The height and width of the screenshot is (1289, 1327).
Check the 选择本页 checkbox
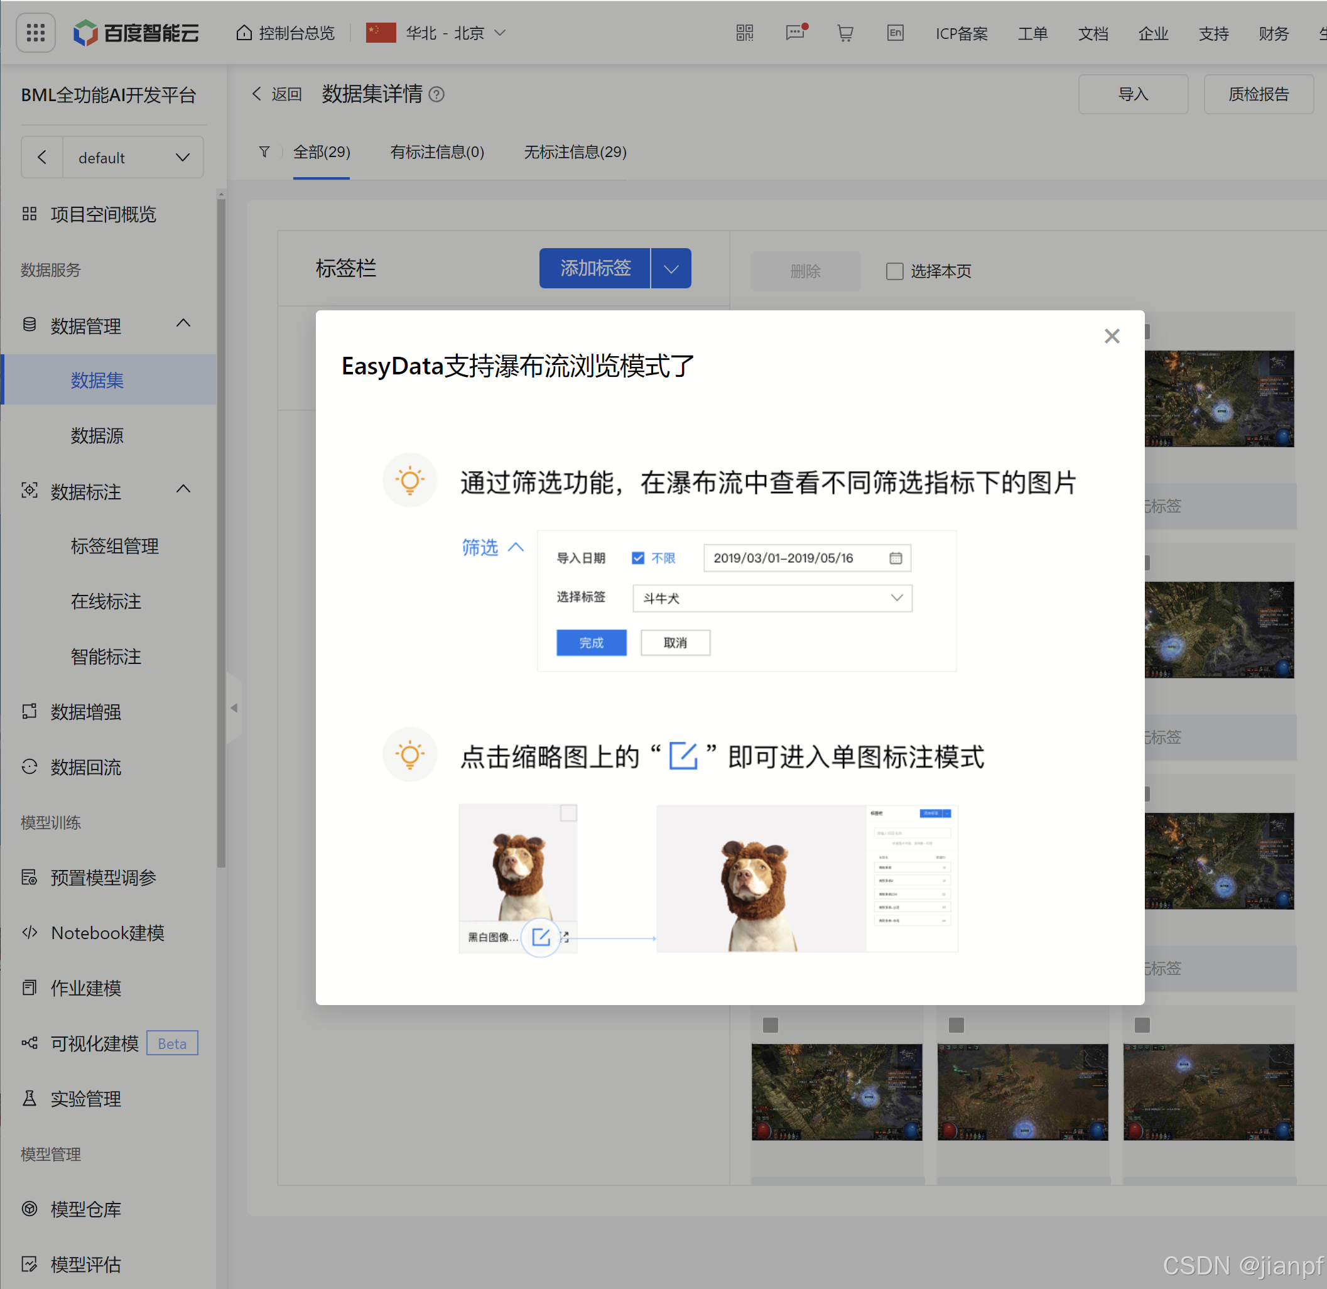[x=894, y=271]
